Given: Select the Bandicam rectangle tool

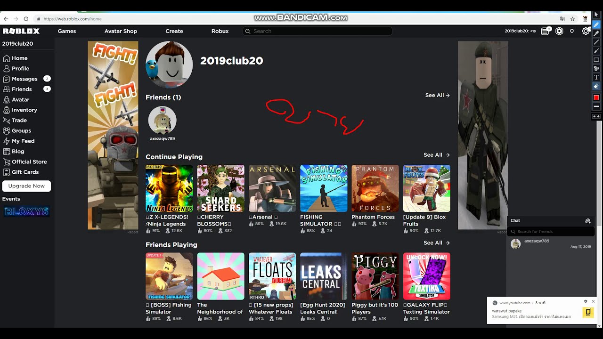Looking at the screenshot, I should (x=596, y=60).
